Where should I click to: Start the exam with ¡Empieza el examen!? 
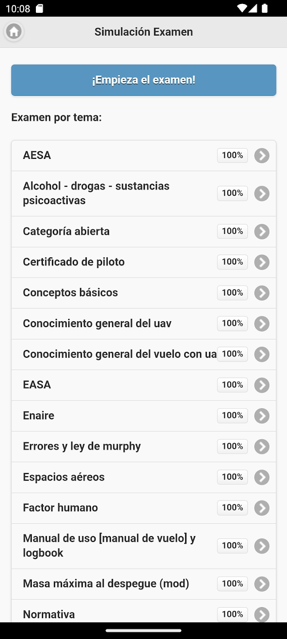[x=143, y=80]
